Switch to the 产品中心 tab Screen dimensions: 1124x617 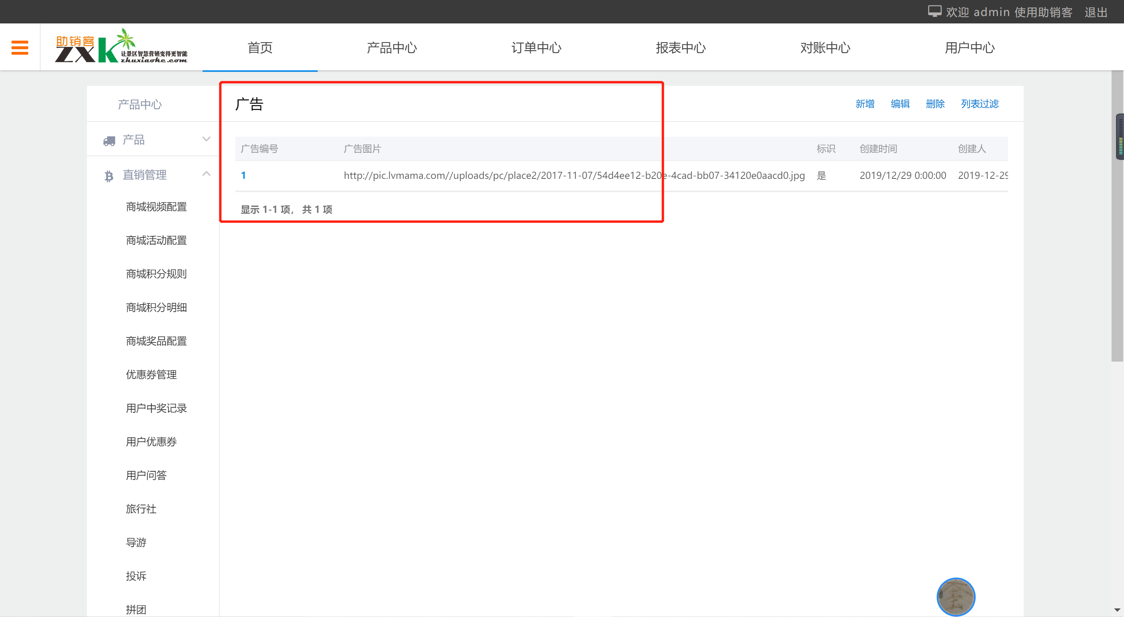point(391,48)
